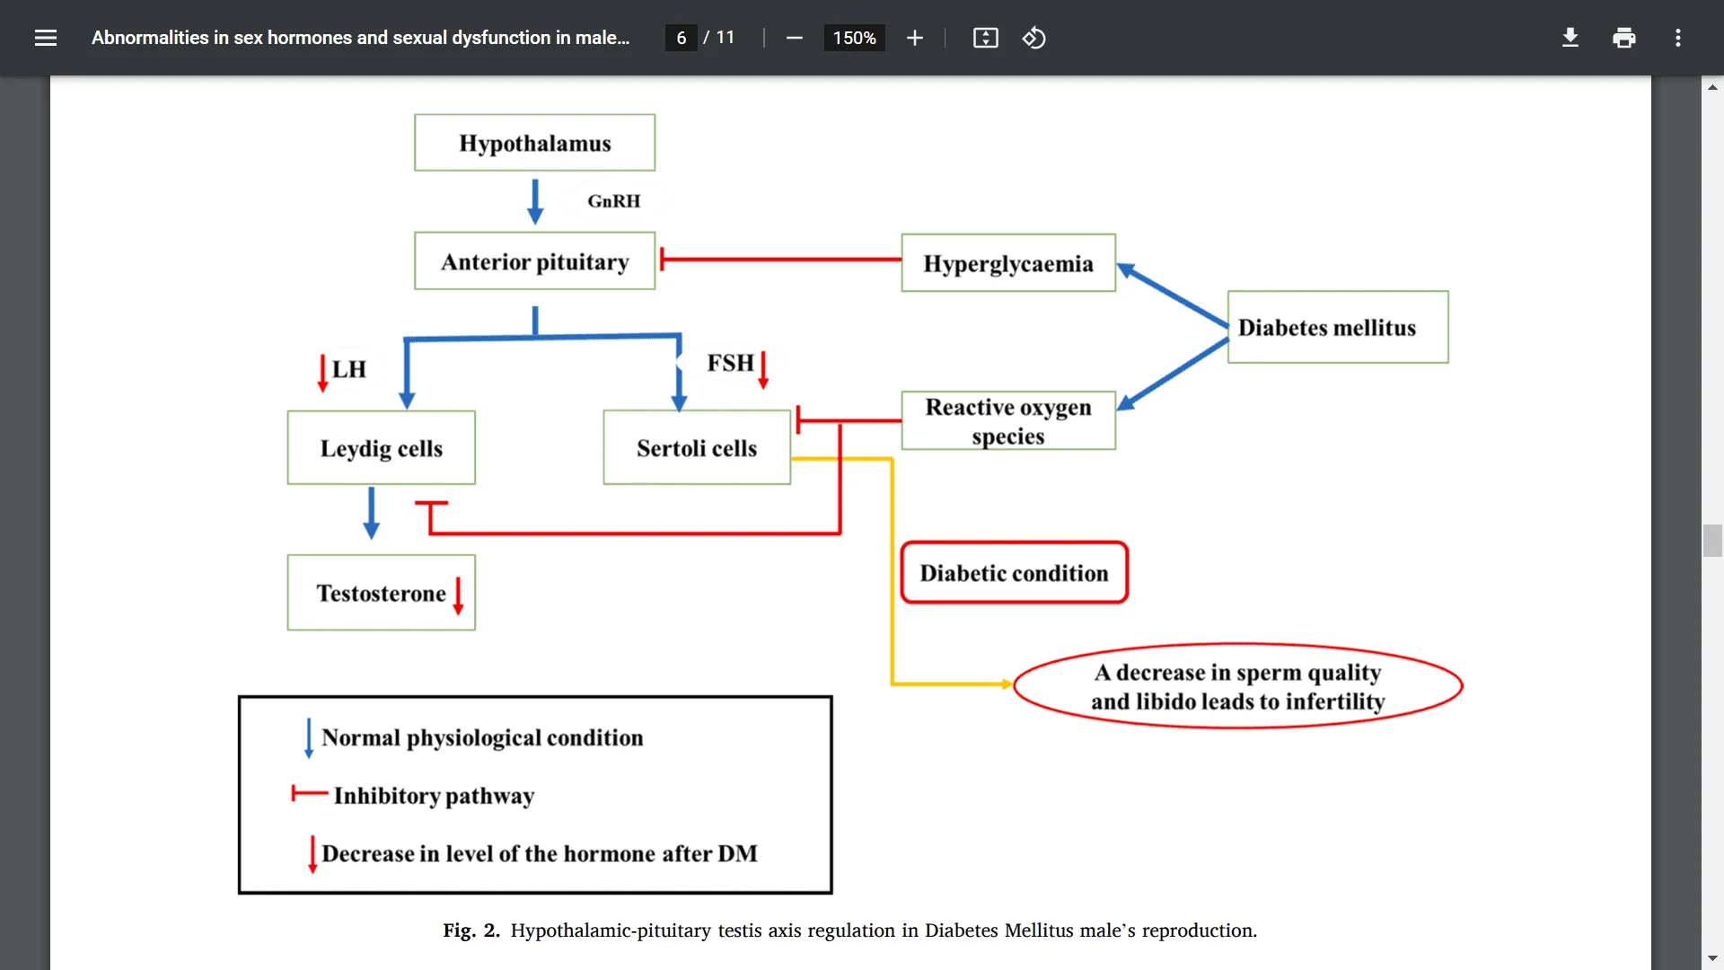This screenshot has width=1724, height=970.
Task: Click the 150% zoom percentage field
Action: (x=852, y=38)
